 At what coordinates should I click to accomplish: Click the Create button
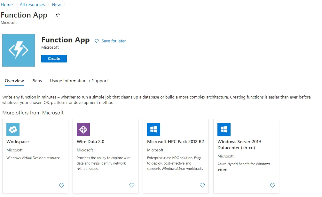pos(54,59)
